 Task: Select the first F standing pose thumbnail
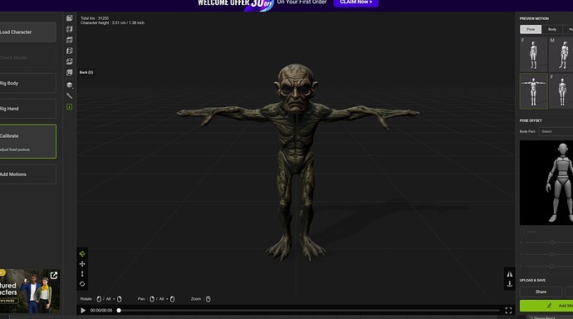(x=533, y=54)
